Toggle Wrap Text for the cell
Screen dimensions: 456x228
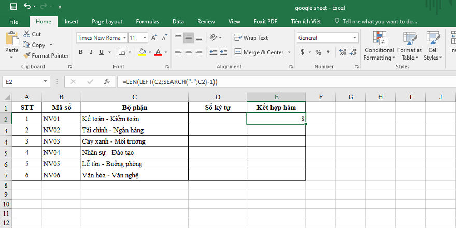click(x=251, y=38)
